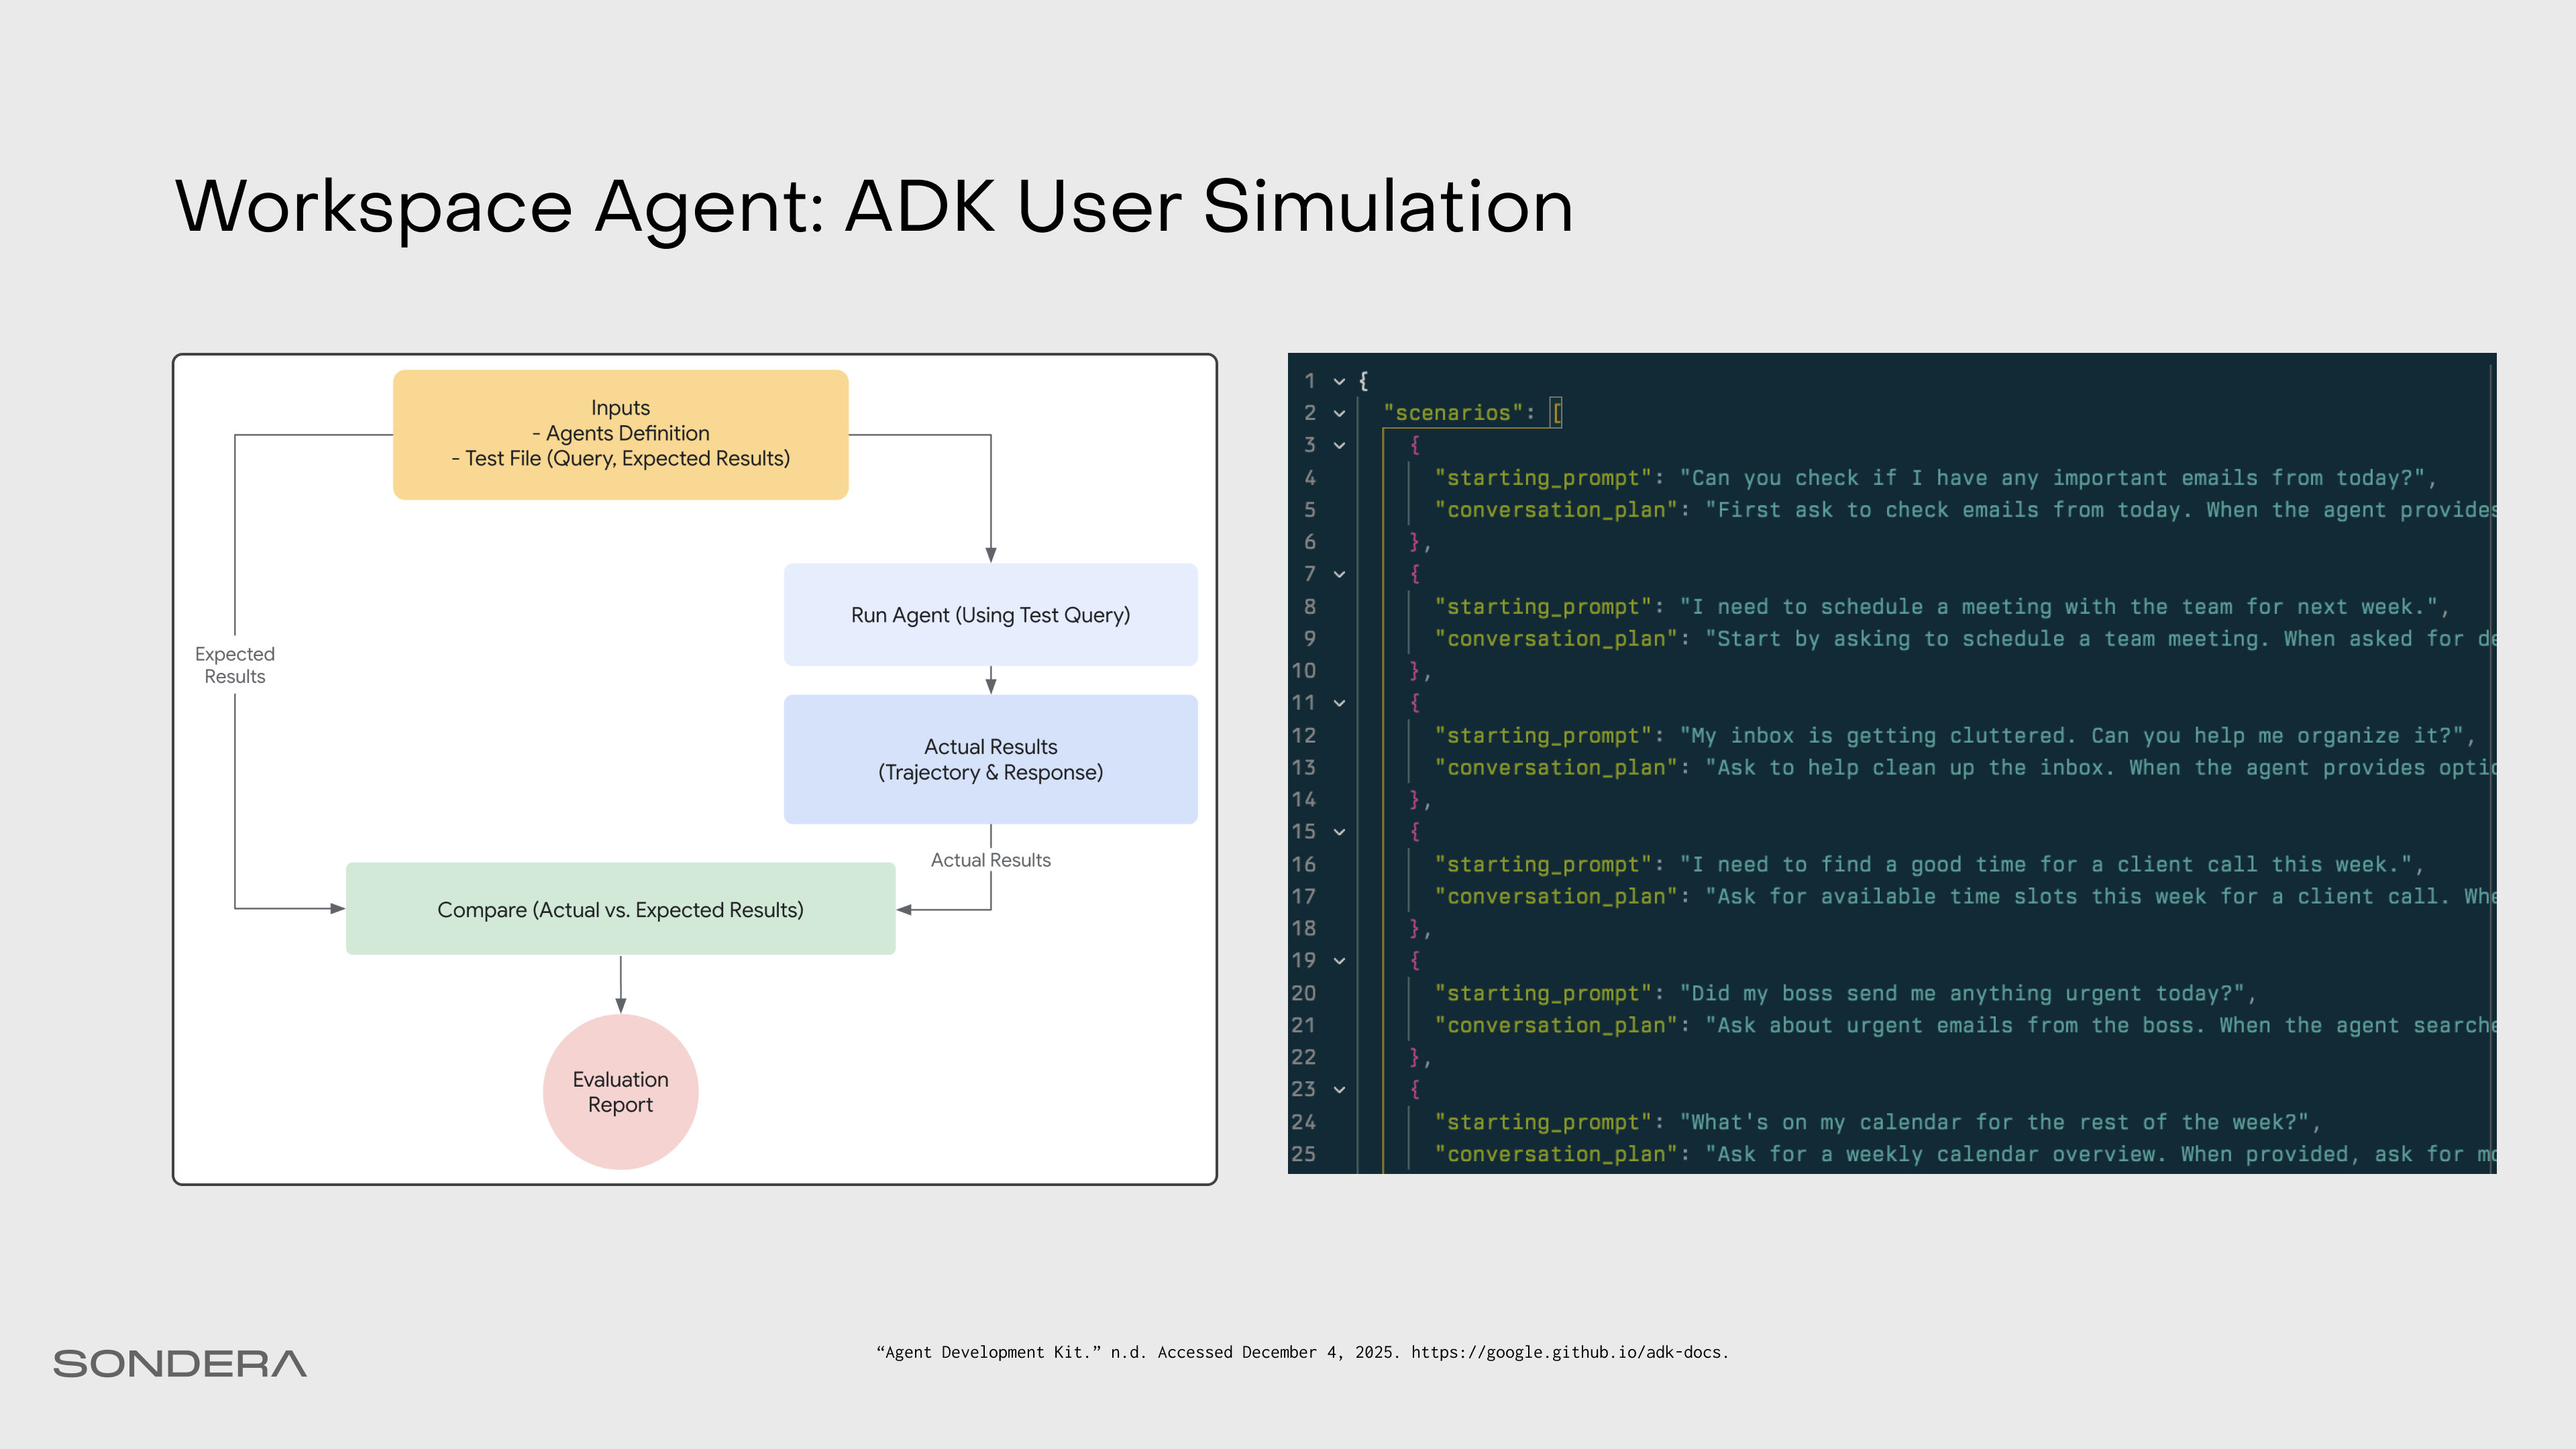Fold the code block at line 23
The width and height of the screenshot is (2576, 1449).
point(1339,1089)
